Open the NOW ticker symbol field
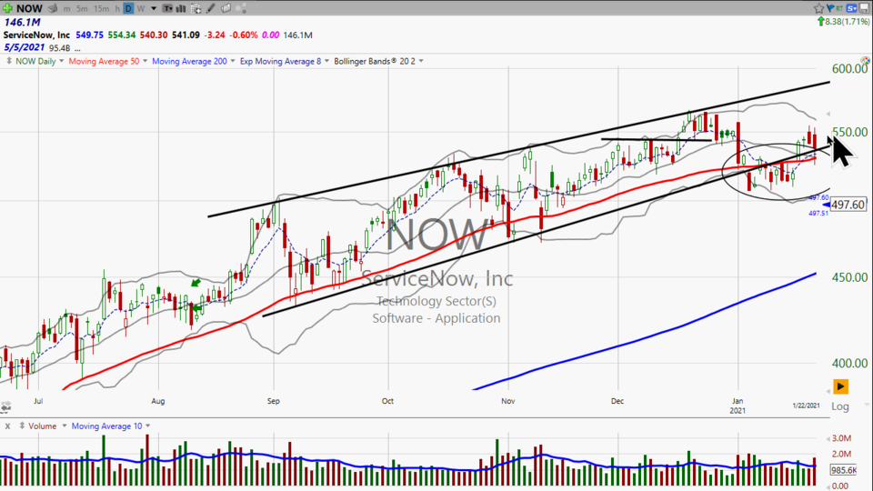 click(x=29, y=8)
